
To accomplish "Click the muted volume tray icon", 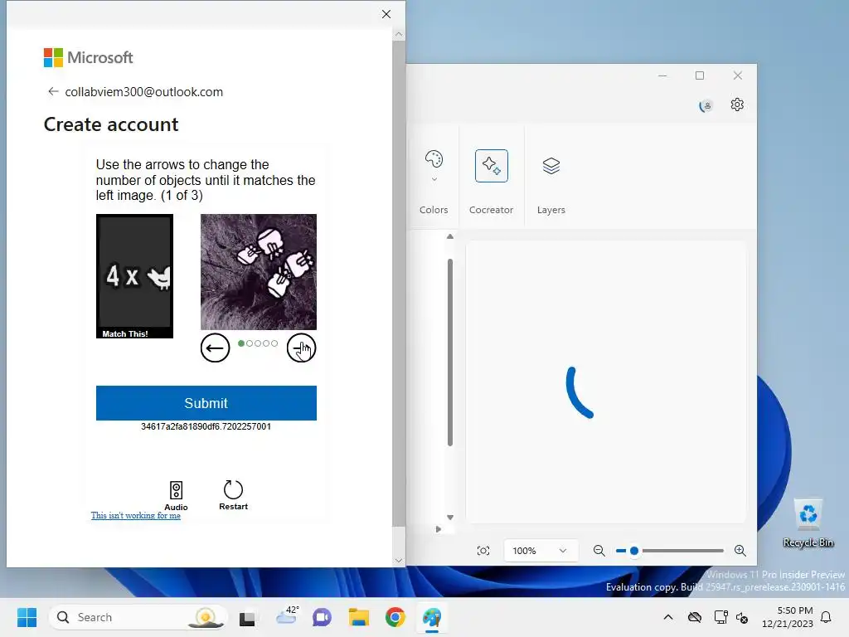I will pos(742,617).
